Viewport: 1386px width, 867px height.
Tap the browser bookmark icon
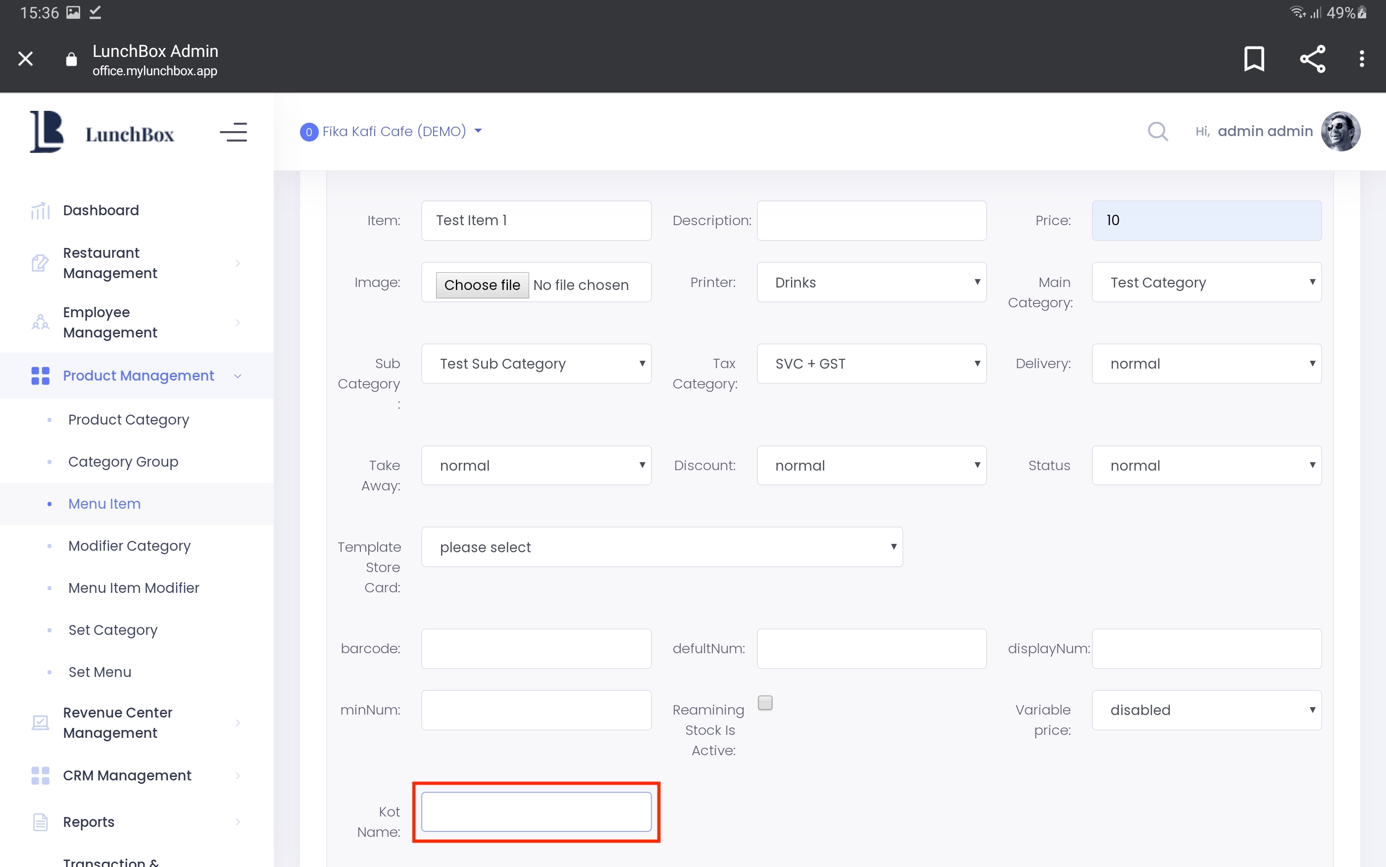pos(1253,58)
